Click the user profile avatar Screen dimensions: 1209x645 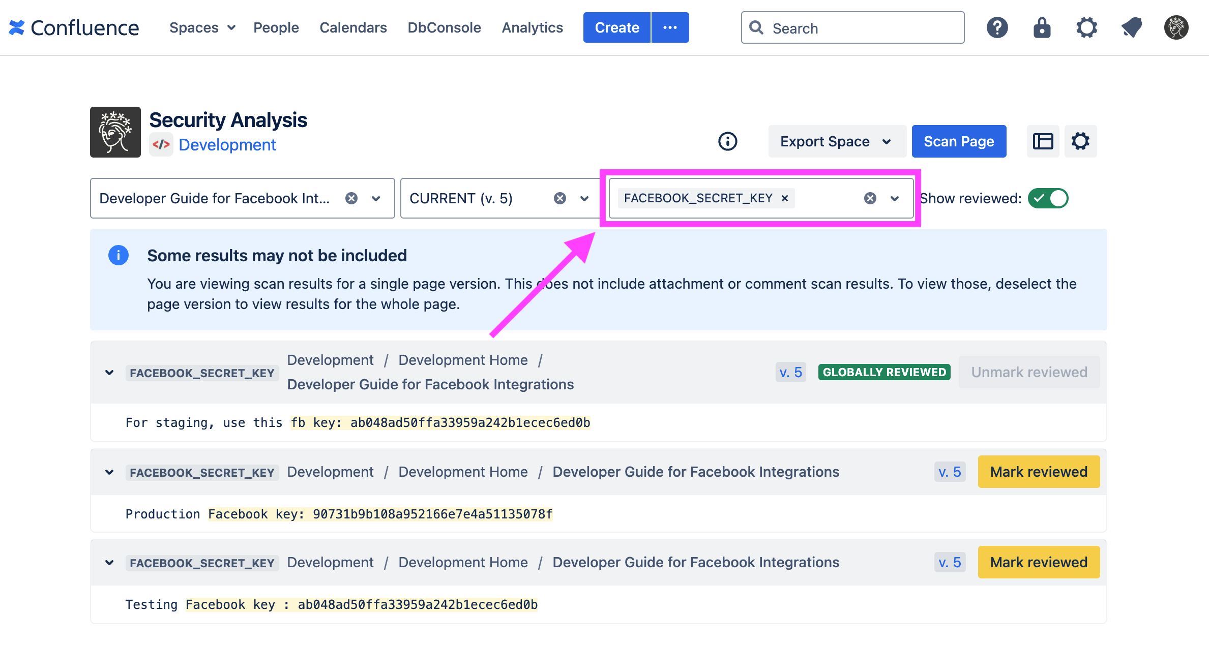[x=1176, y=27]
